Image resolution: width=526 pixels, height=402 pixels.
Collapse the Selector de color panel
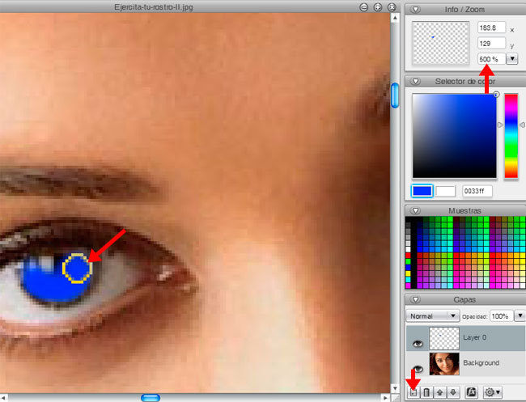[415, 82]
